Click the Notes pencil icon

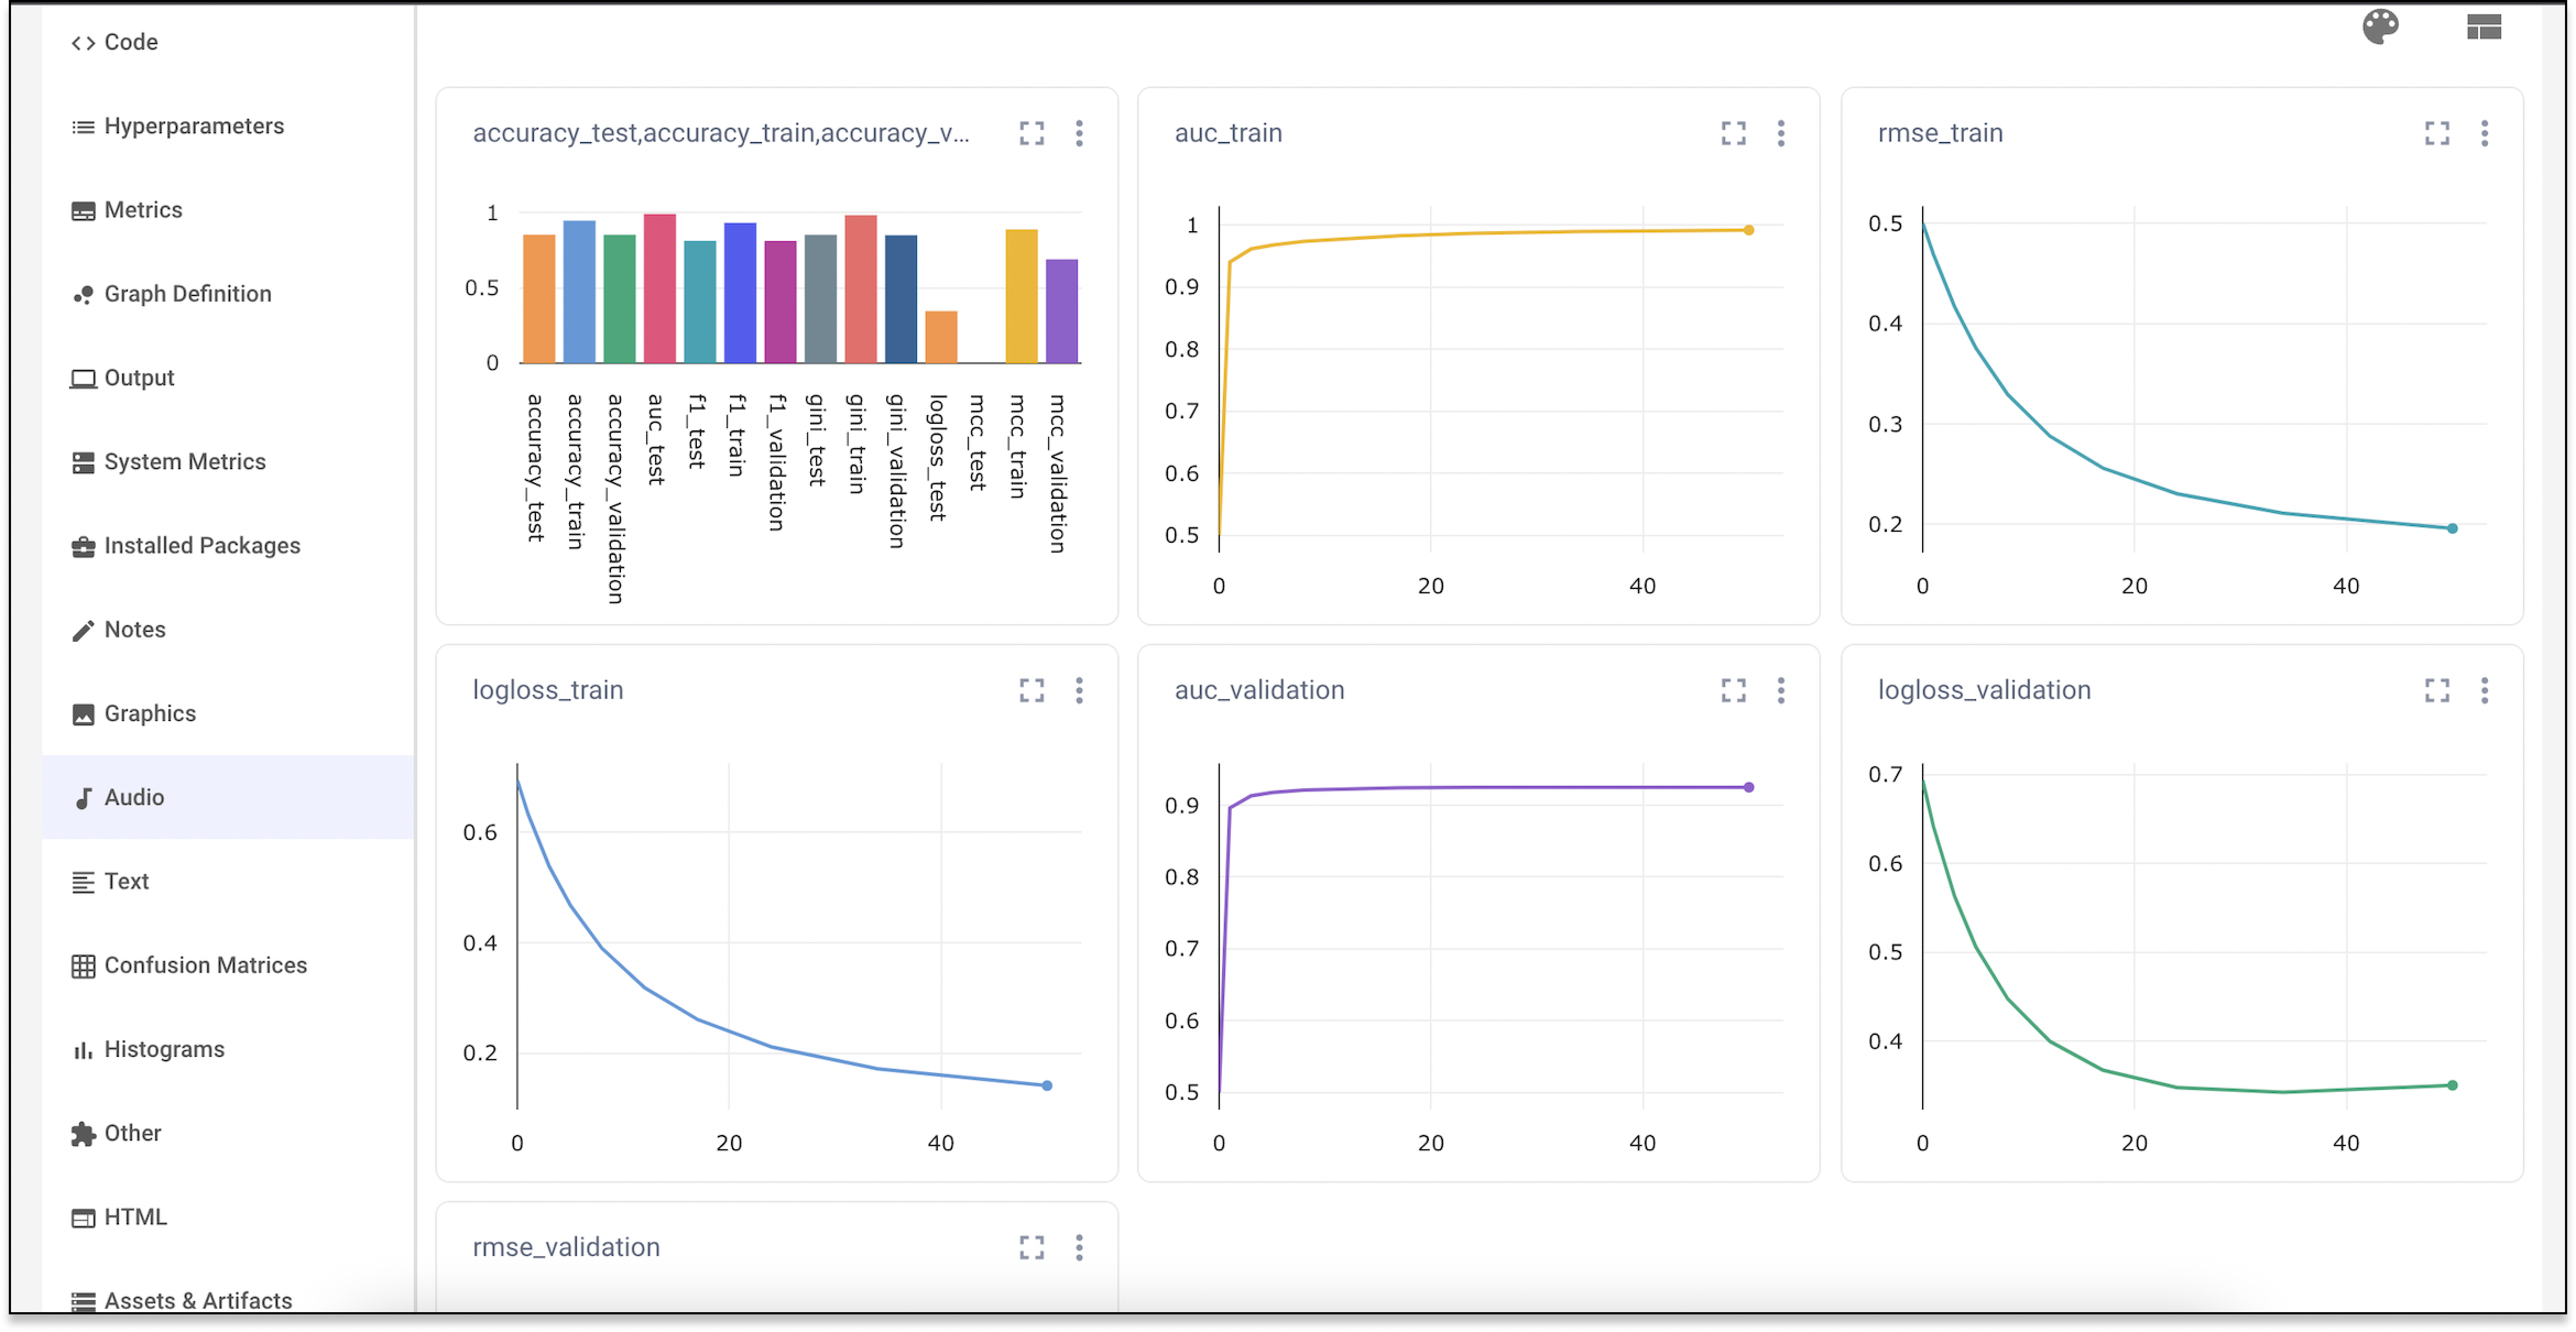83,630
